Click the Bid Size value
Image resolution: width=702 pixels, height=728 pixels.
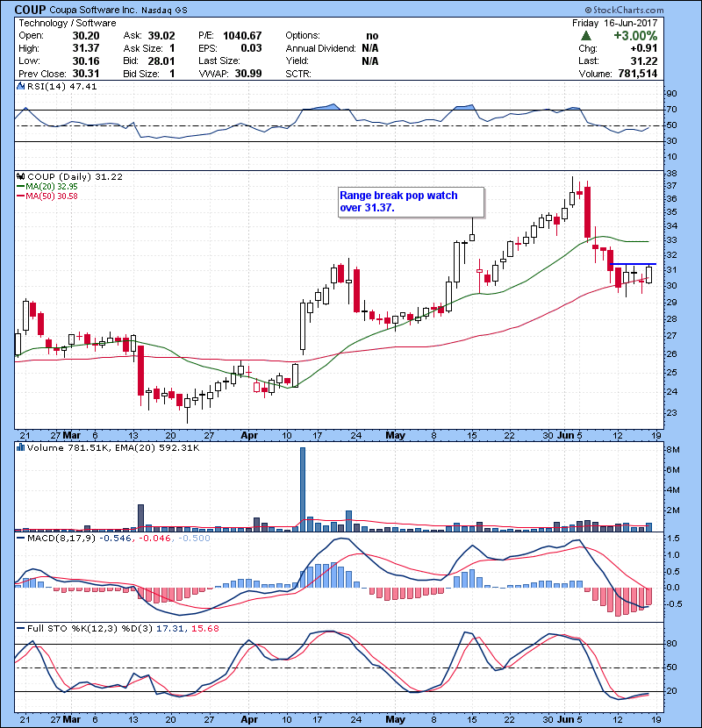click(172, 74)
